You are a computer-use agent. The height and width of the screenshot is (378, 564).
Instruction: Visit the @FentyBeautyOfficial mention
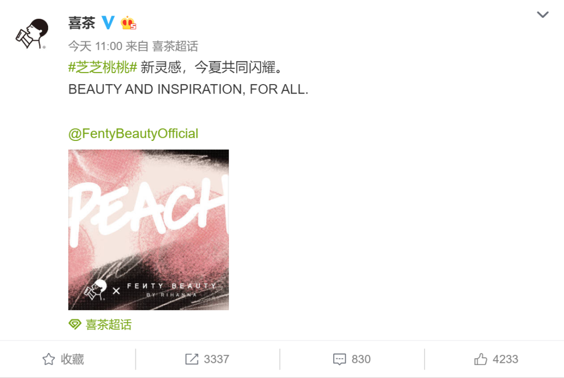[133, 134]
